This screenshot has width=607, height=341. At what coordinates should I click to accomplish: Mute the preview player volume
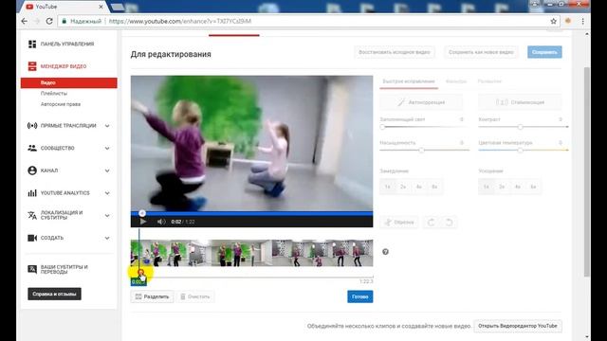coord(161,222)
